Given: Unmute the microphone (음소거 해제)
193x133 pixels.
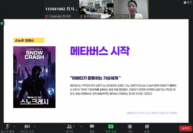Looking at the screenshot, I should (x=7, y=127).
